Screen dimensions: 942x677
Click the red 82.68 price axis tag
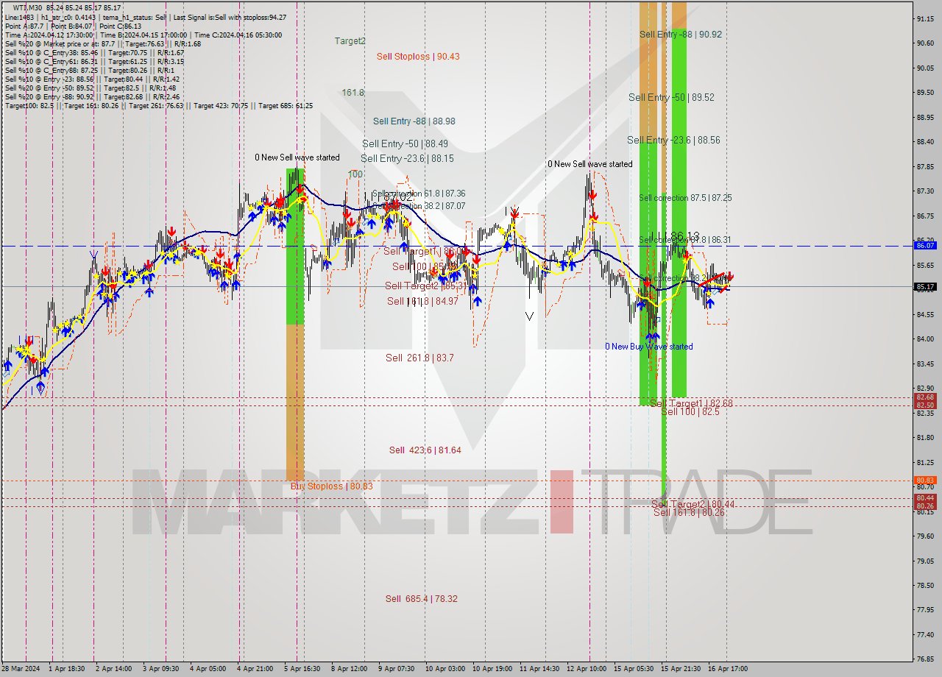point(925,397)
